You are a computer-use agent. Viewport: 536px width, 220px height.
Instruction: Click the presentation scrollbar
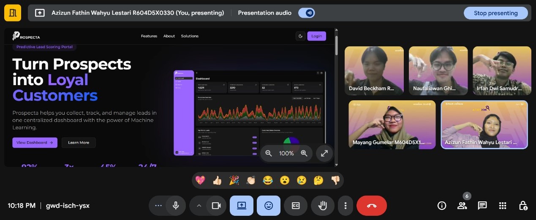337,45
